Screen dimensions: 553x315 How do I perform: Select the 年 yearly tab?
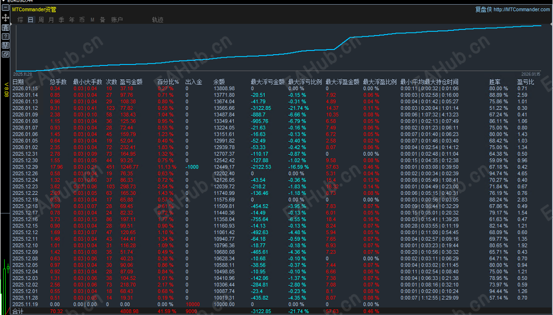coord(72,20)
